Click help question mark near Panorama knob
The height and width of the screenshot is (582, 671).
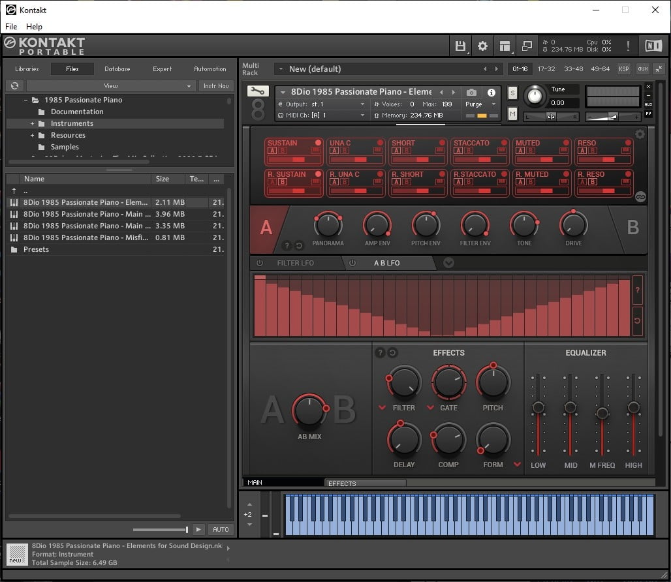[x=287, y=245]
